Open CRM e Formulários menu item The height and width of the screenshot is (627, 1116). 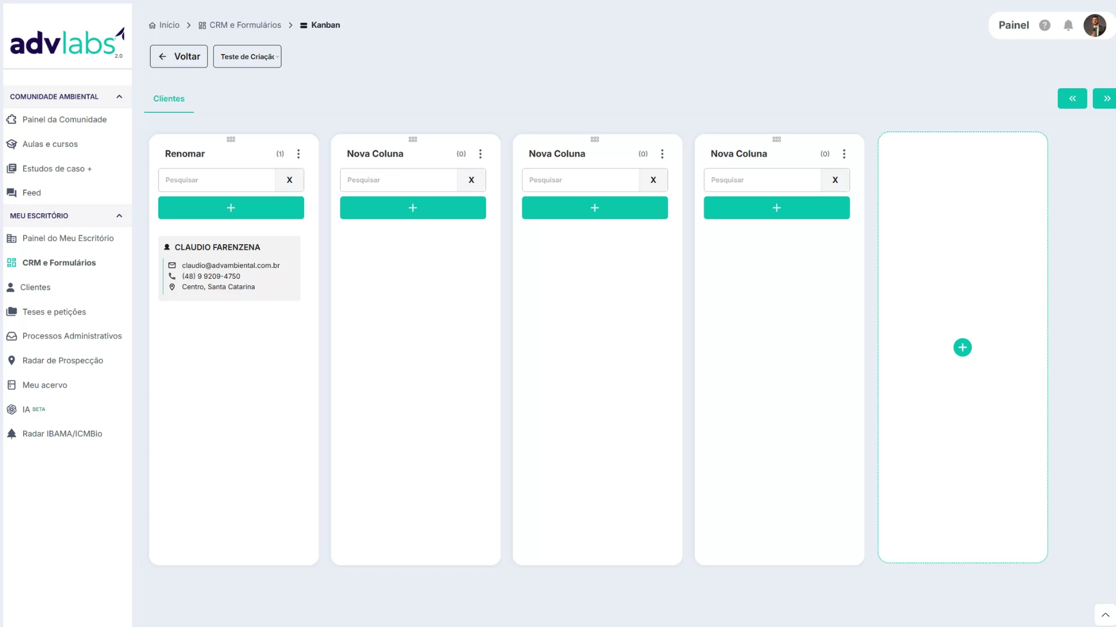(59, 262)
